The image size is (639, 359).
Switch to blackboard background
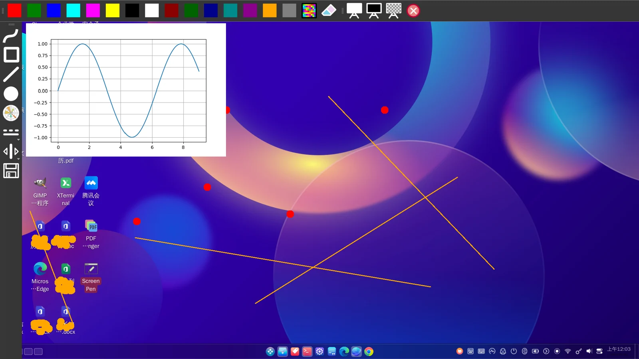(374, 10)
